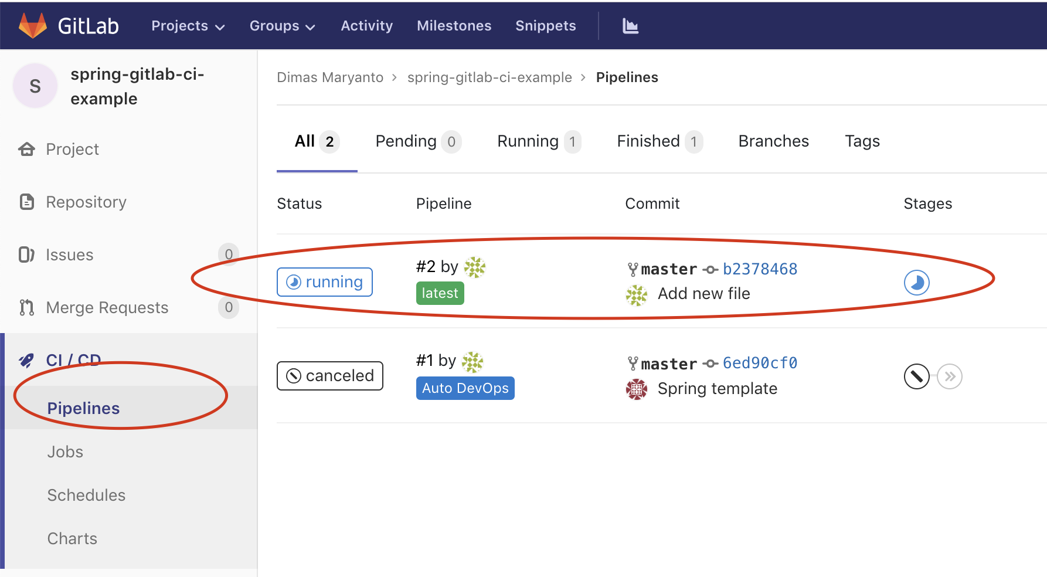Open the instance statistics chart icon
This screenshot has height=577, width=1047.
pyautogui.click(x=630, y=26)
